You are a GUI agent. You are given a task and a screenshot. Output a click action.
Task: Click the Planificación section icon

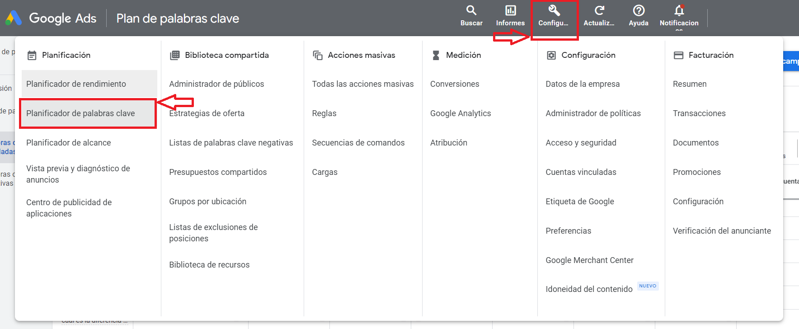32,55
